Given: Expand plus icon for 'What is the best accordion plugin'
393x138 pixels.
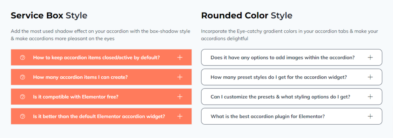Looking at the screenshot, I should [x=370, y=116].
